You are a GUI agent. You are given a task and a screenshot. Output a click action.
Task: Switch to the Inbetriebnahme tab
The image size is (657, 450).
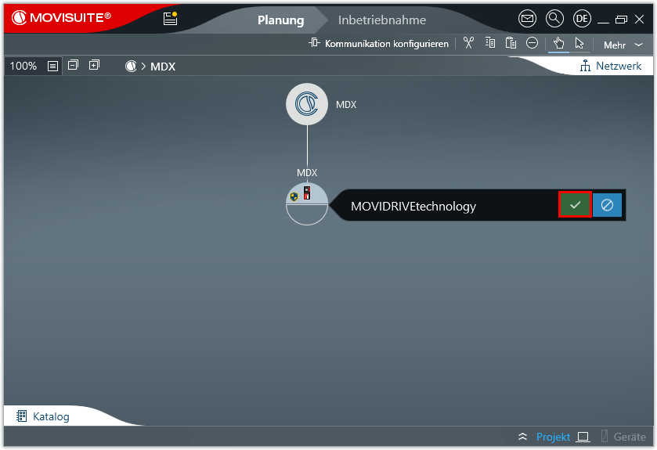pyautogui.click(x=382, y=20)
